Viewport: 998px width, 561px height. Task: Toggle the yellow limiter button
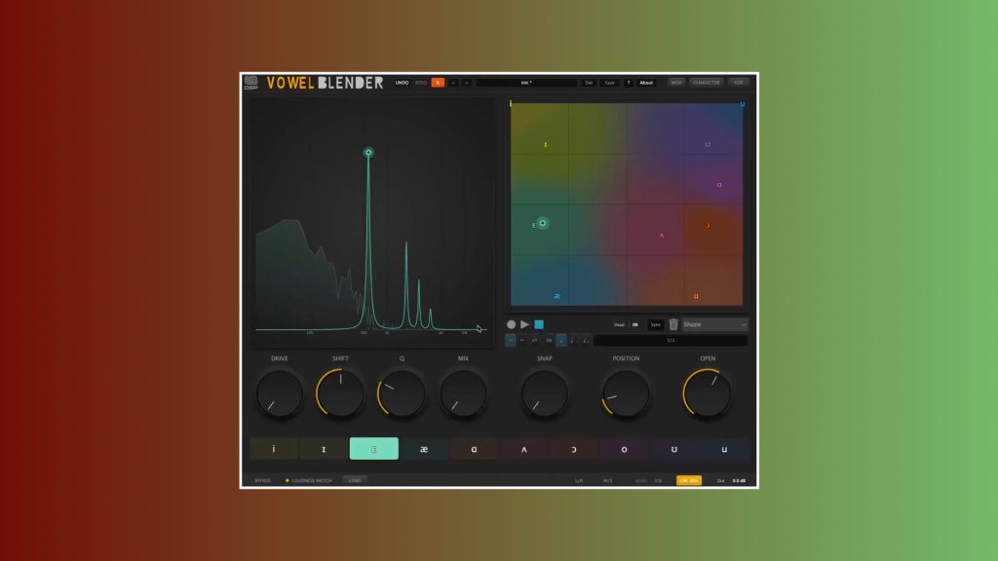[689, 480]
